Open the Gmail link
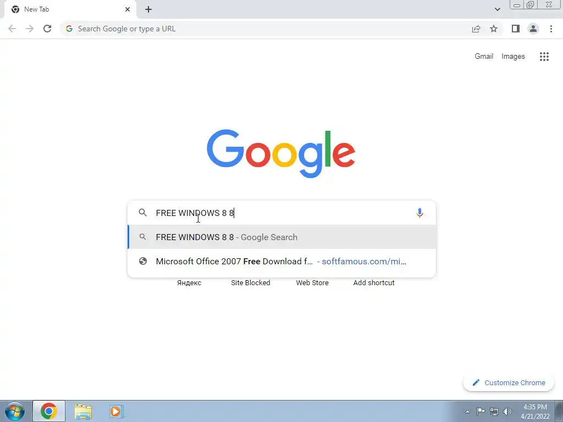 point(484,57)
